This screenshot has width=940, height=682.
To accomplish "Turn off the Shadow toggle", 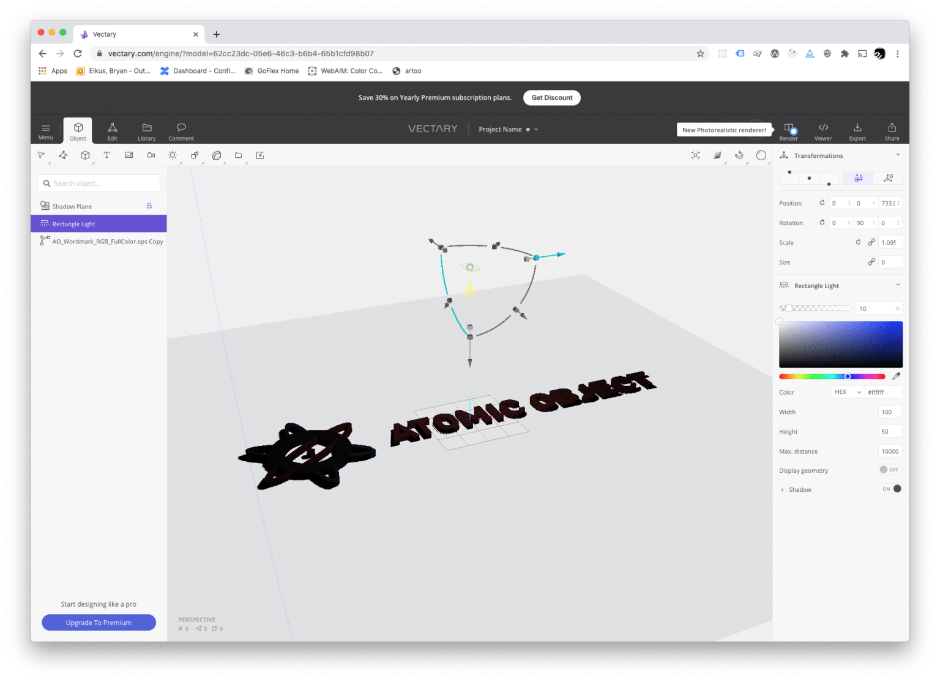I will click(x=891, y=489).
